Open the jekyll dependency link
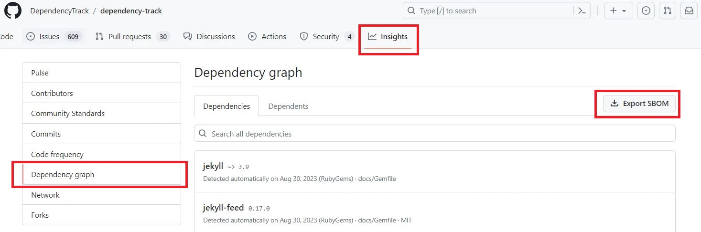Image resolution: width=701 pixels, height=232 pixels. tap(213, 166)
